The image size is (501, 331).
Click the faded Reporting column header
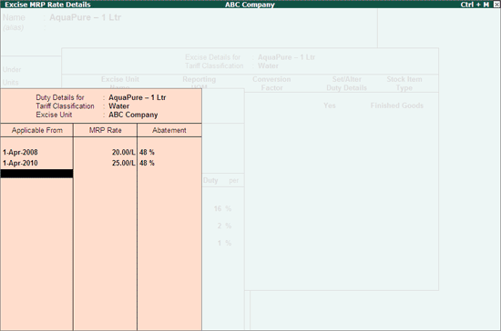coord(199,79)
